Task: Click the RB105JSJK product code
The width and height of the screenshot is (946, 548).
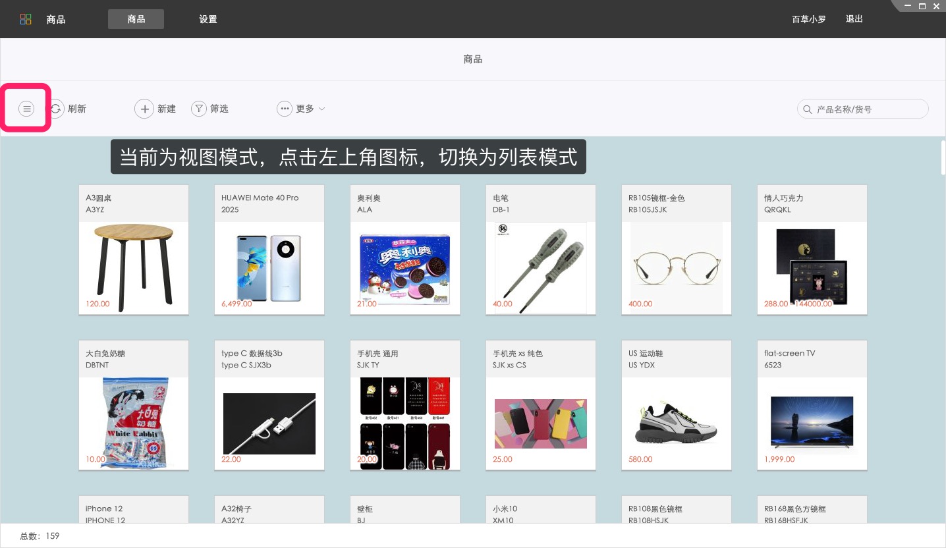Action: [x=648, y=209]
